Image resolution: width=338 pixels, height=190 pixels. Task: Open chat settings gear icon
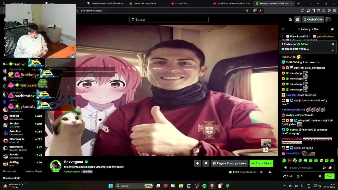[320, 176]
